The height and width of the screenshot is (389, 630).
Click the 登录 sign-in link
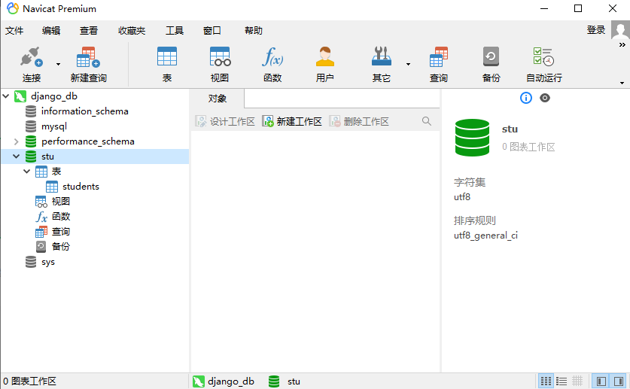click(596, 30)
